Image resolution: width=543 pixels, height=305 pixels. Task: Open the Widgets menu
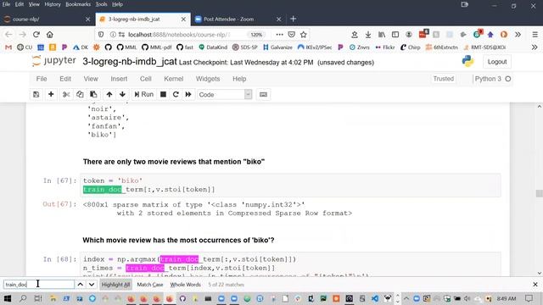pyautogui.click(x=208, y=79)
